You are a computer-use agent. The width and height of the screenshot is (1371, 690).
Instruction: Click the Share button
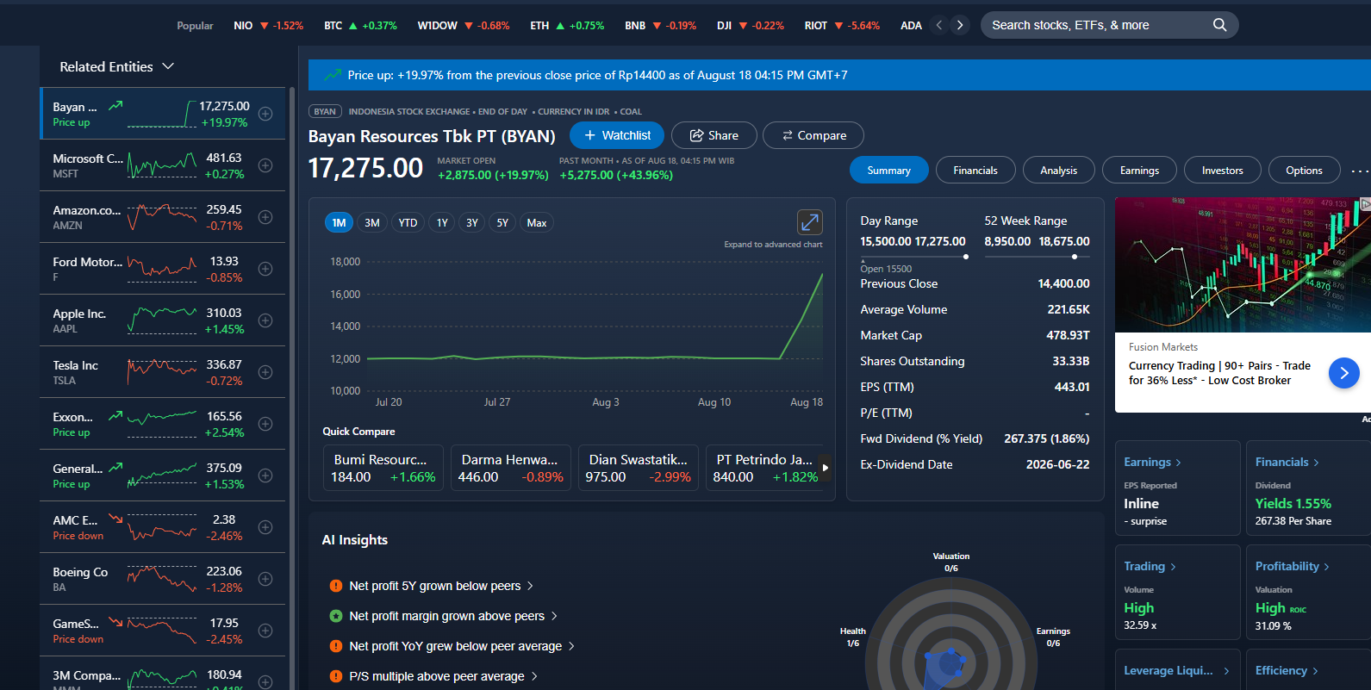714,135
